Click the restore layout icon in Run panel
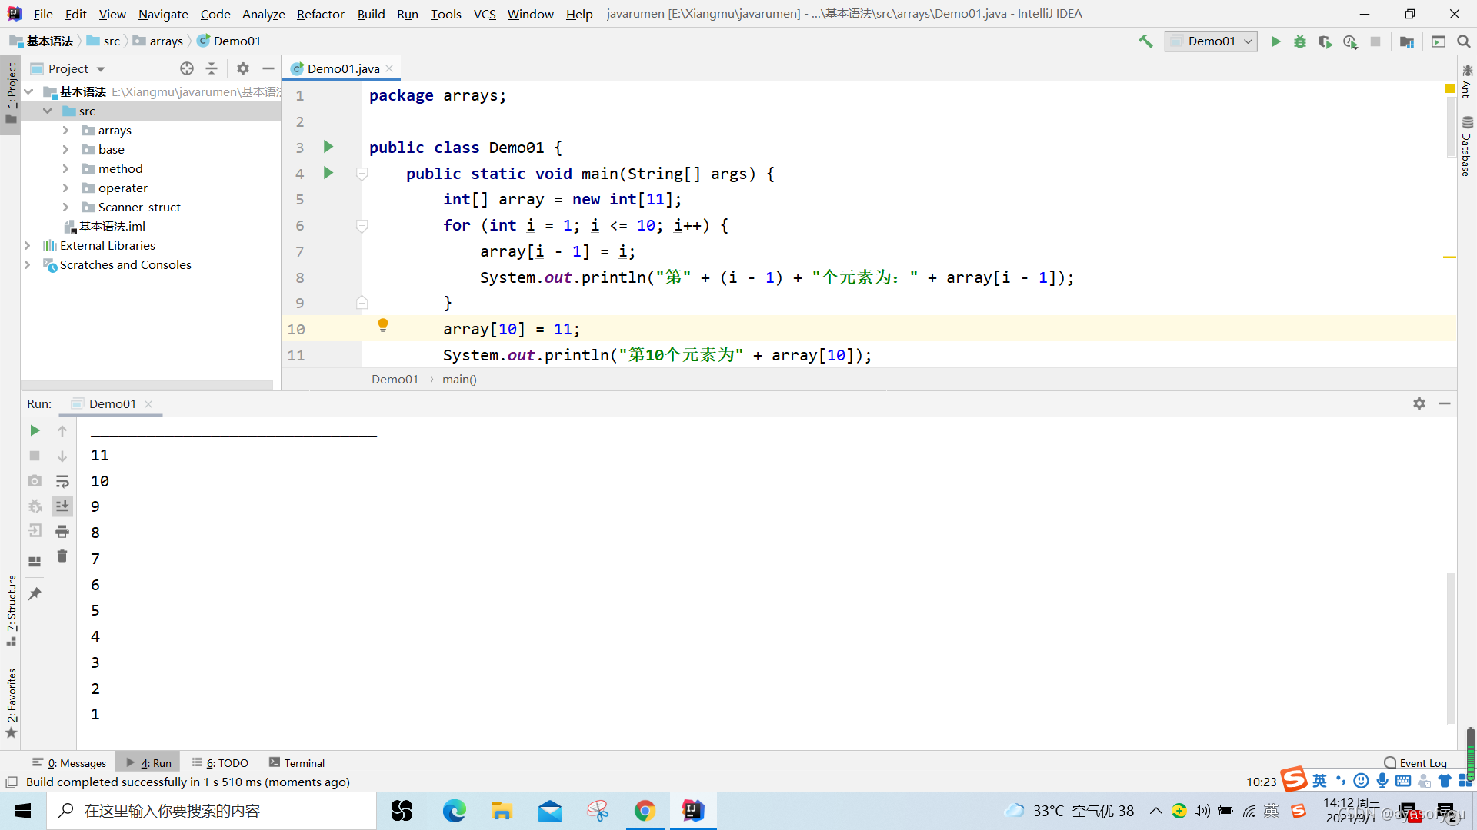This screenshot has width=1477, height=830. click(35, 562)
